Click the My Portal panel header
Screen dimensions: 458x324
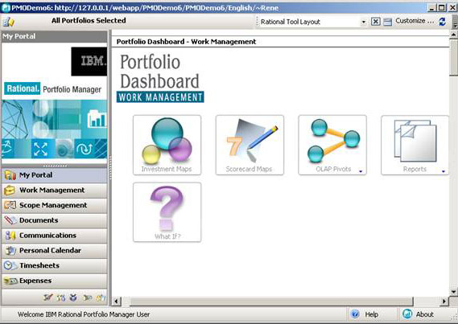54,36
